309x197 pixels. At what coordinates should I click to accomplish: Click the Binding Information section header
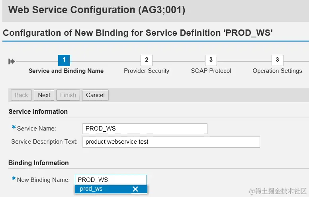(x=39, y=163)
